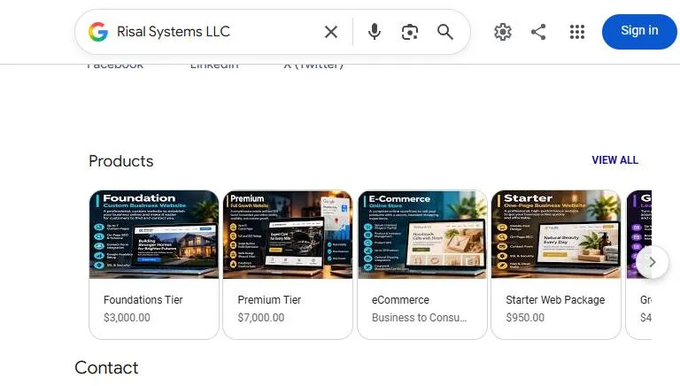Select the eCommerce product title
The width and height of the screenshot is (680, 386).
pos(400,300)
